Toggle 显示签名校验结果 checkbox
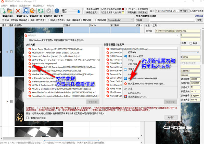Viewport: 204px width, 144px height. click(103, 9)
